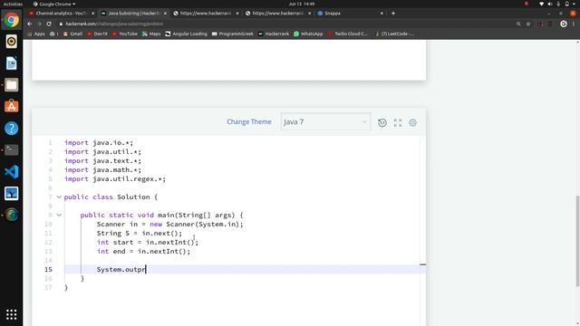Viewport: 580px width, 326px height.
Task: Collapse the main method fold arrow
Action: (x=59, y=216)
